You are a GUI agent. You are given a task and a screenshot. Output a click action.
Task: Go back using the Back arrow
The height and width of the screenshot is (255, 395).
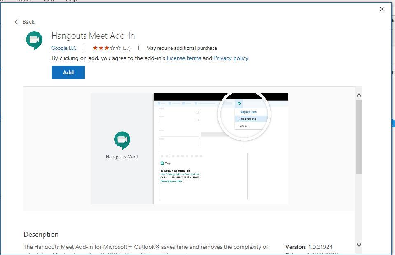(x=24, y=22)
